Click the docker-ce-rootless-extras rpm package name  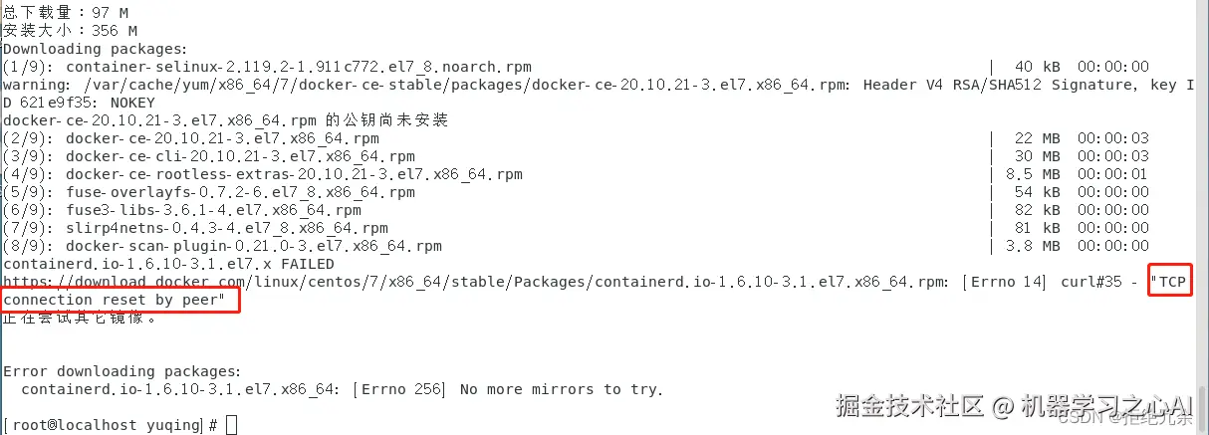pos(294,174)
